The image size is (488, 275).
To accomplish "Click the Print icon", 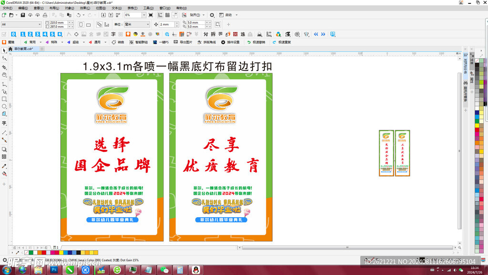I will (x=45, y=15).
